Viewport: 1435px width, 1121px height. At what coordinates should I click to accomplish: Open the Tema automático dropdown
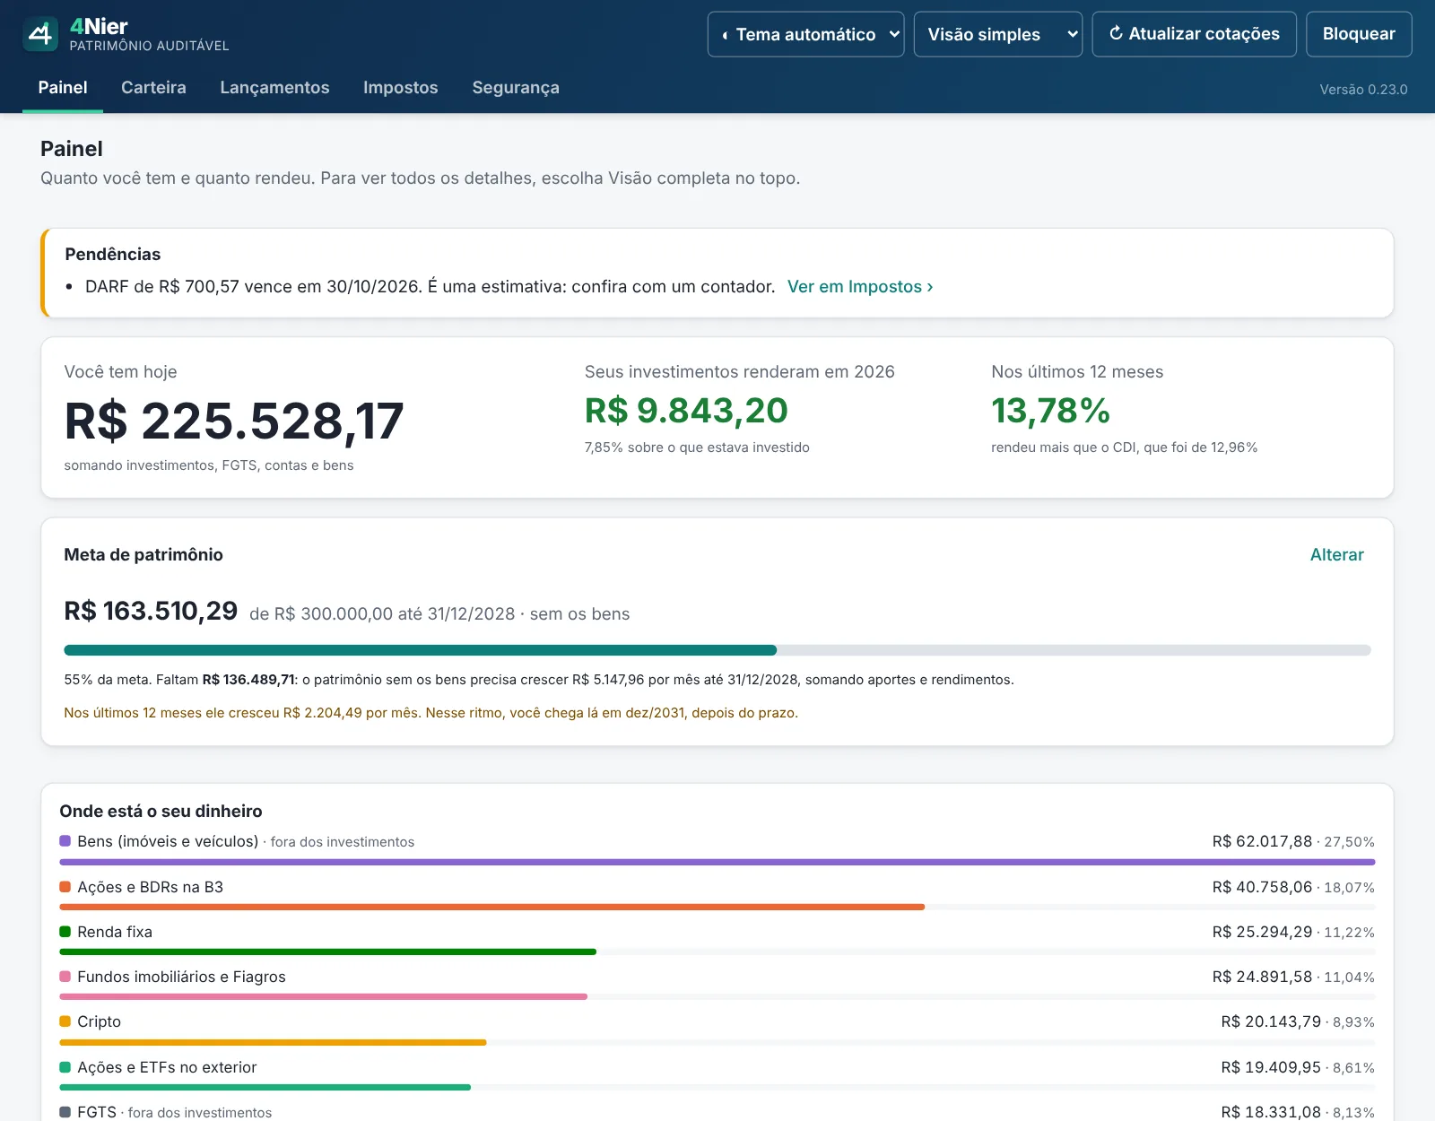(805, 34)
